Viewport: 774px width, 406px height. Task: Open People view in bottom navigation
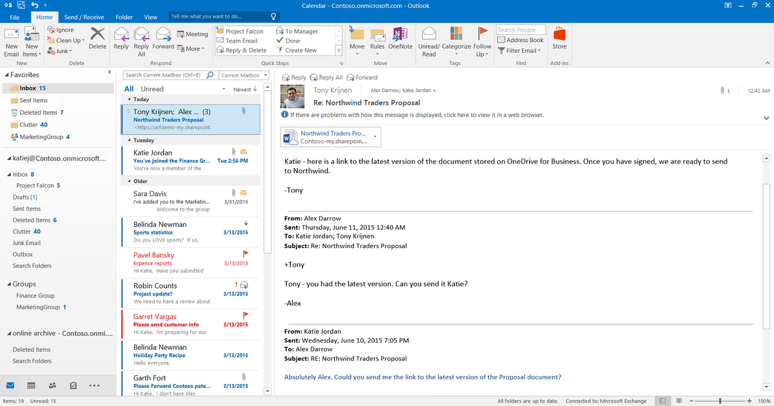(x=52, y=385)
